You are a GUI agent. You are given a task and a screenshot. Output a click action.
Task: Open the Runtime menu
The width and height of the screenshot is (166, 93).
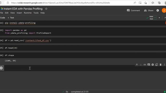click(28, 13)
